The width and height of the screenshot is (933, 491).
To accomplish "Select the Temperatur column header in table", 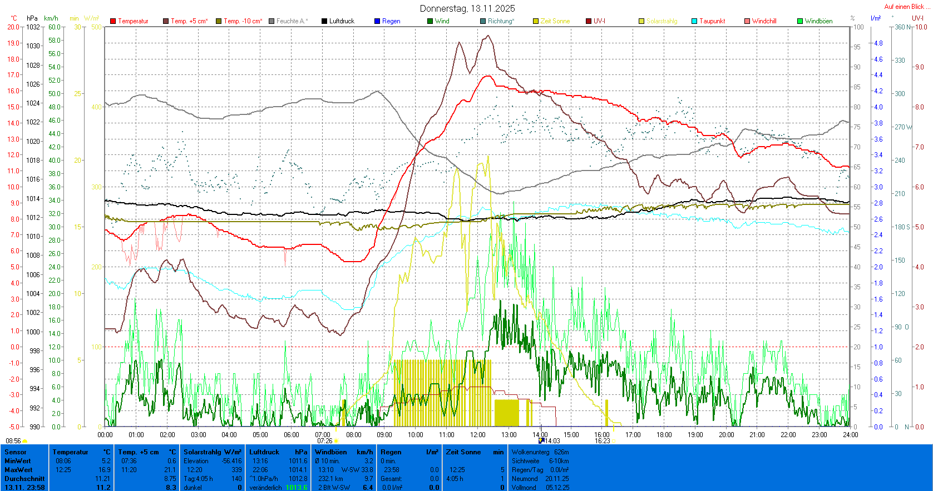I will point(71,452).
